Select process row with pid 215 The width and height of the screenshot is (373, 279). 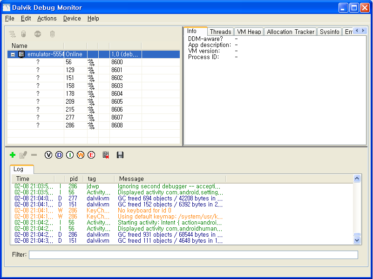[x=94, y=109]
